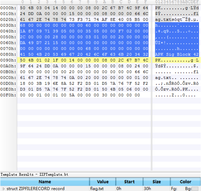Select the 30h size cell

pos(147,189)
